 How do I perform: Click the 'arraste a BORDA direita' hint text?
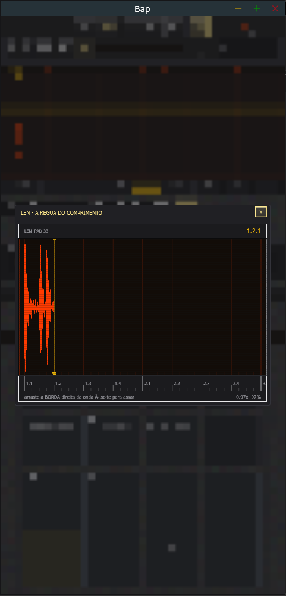(x=79, y=397)
